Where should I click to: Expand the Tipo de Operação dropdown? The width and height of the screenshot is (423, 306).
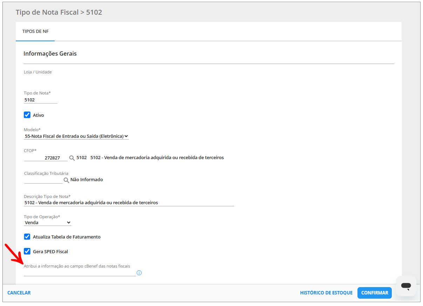(48, 222)
